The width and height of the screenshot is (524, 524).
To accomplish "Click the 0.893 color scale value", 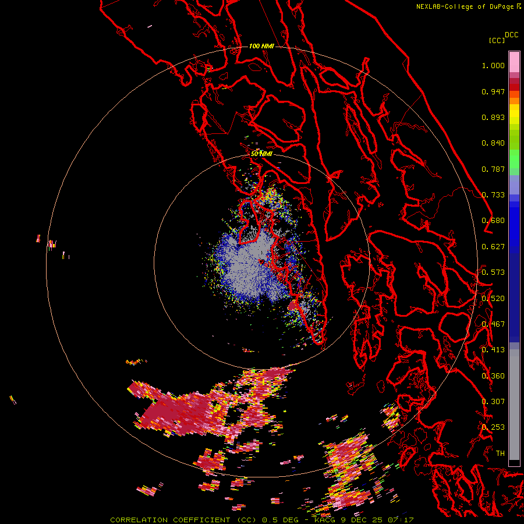I will 493,117.
